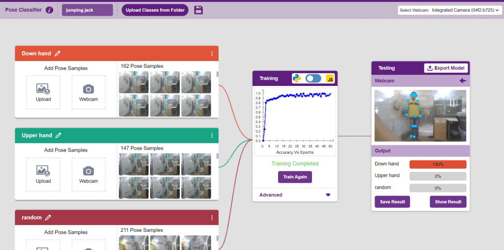Click the Train Again button
504x250 pixels.
click(x=294, y=177)
